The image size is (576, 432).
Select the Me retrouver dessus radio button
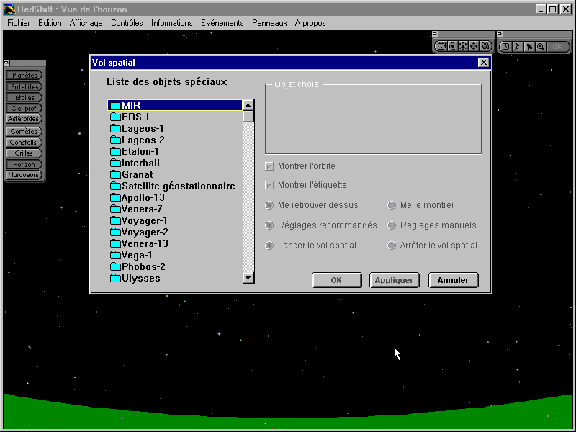click(x=269, y=205)
